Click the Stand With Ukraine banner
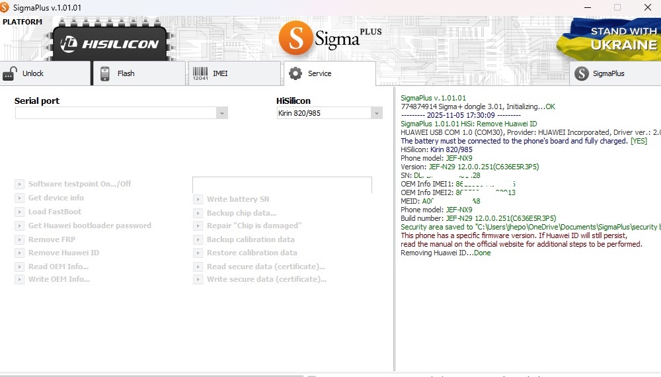 pyautogui.click(x=609, y=39)
